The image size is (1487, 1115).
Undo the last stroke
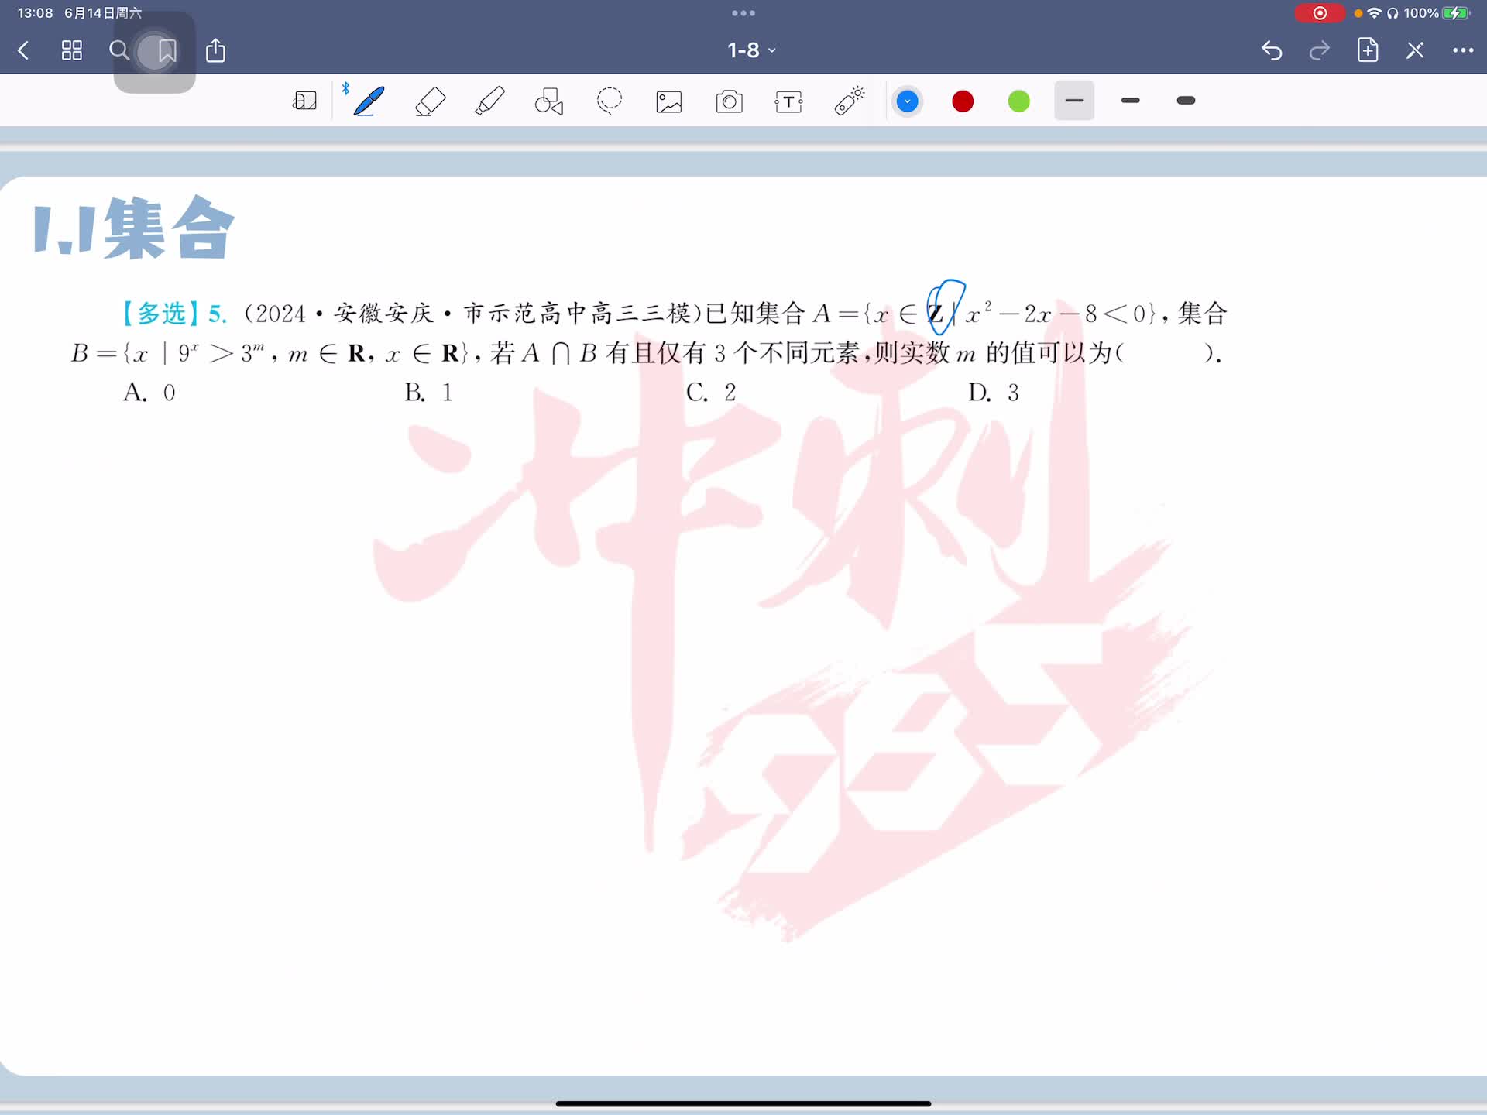pyautogui.click(x=1272, y=51)
